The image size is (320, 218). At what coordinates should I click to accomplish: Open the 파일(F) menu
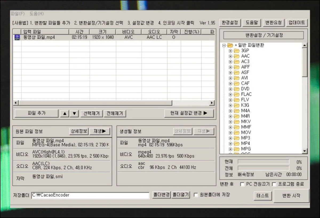point(18,14)
